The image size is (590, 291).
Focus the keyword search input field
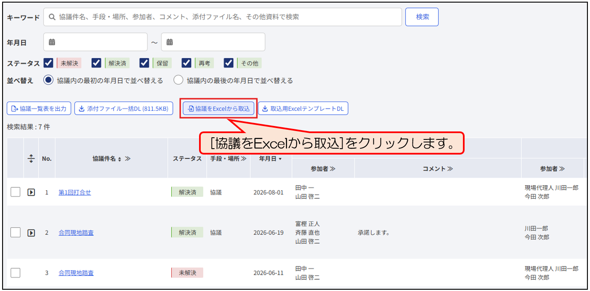(x=223, y=17)
